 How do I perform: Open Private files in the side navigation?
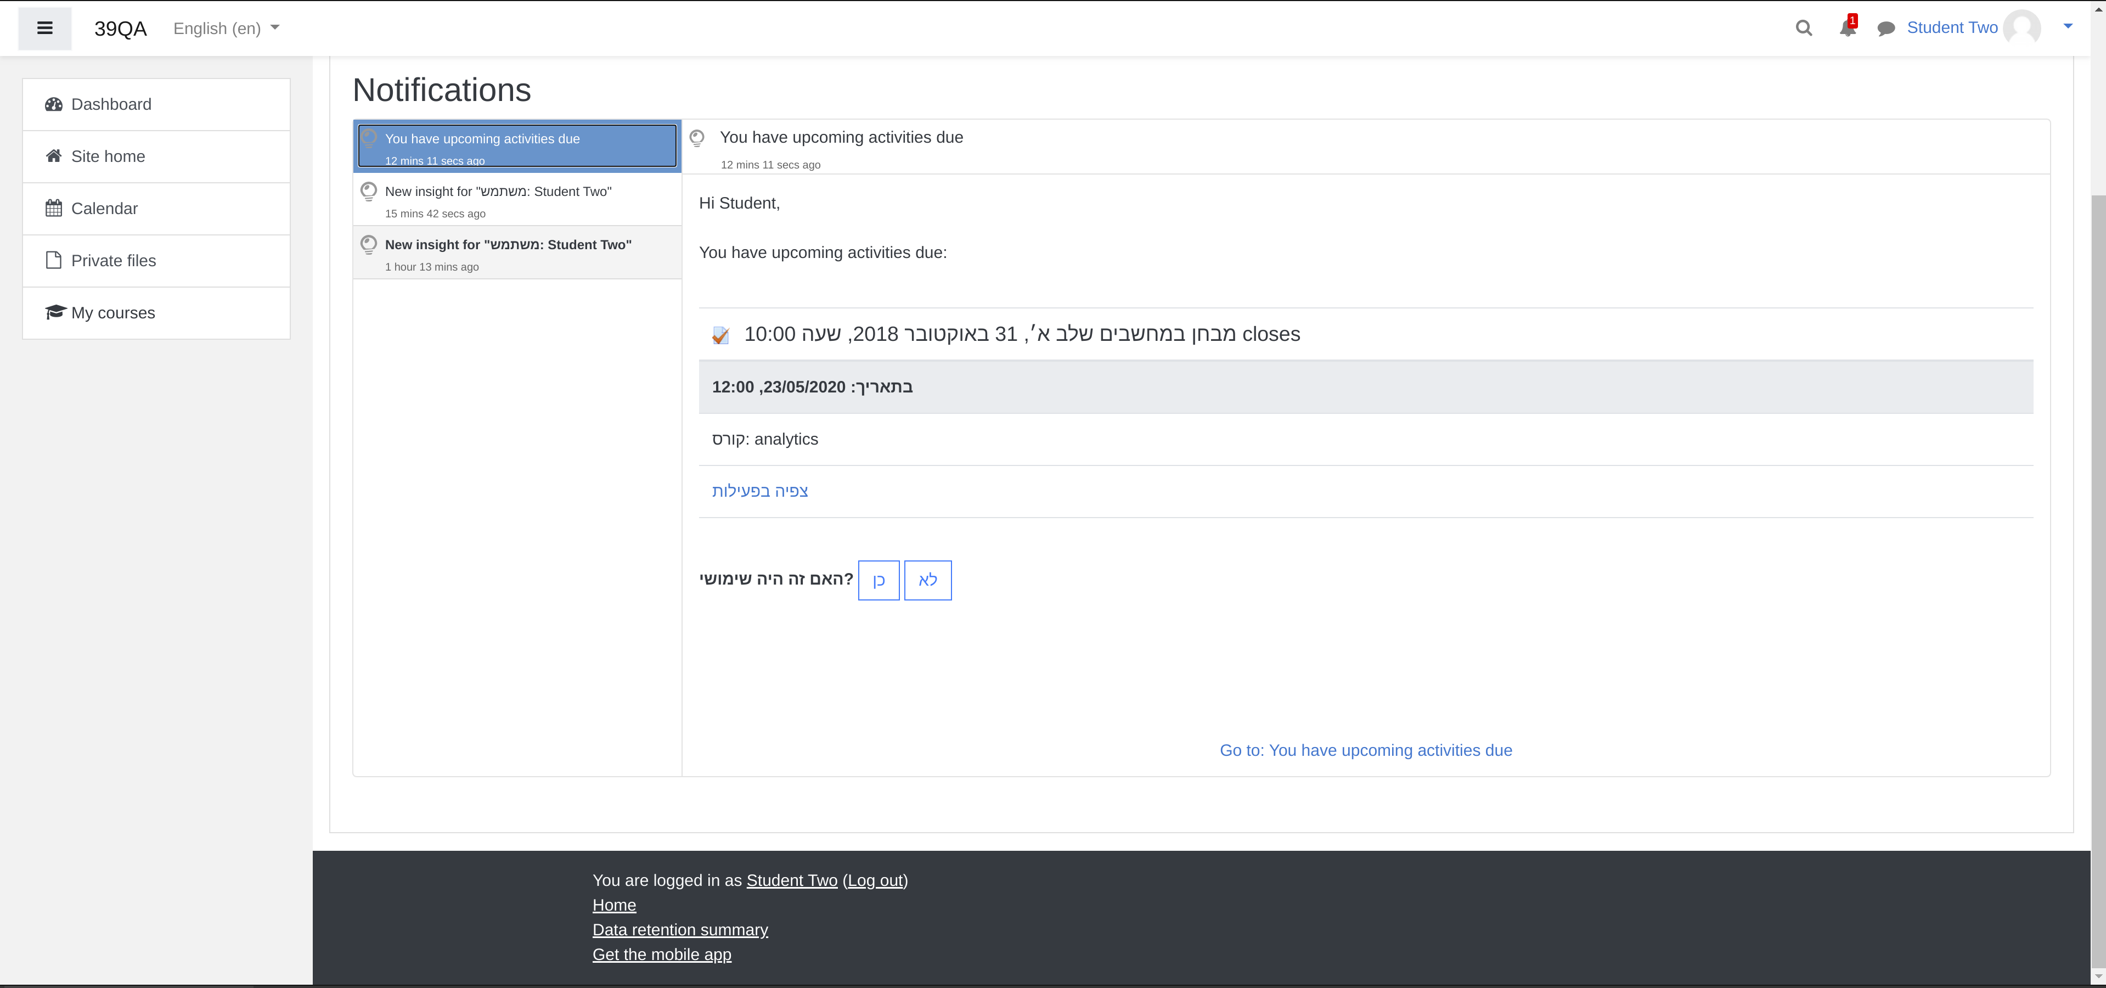click(x=156, y=261)
